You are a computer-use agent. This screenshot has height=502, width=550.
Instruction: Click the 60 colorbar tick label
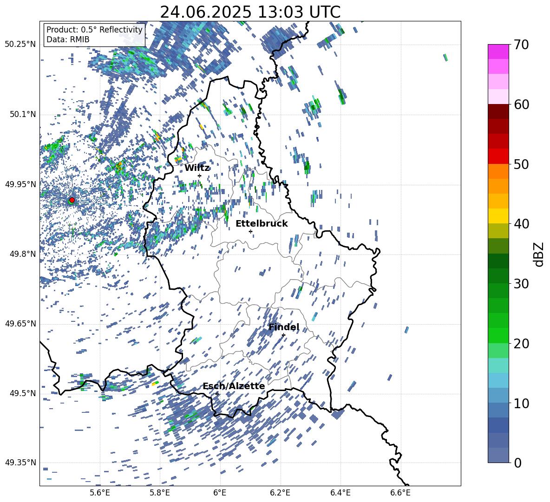(521, 104)
